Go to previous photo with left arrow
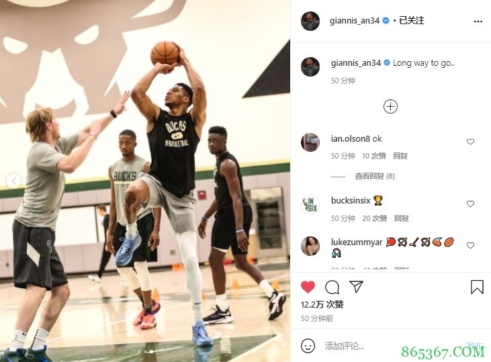The image size is (491, 362). point(14,181)
